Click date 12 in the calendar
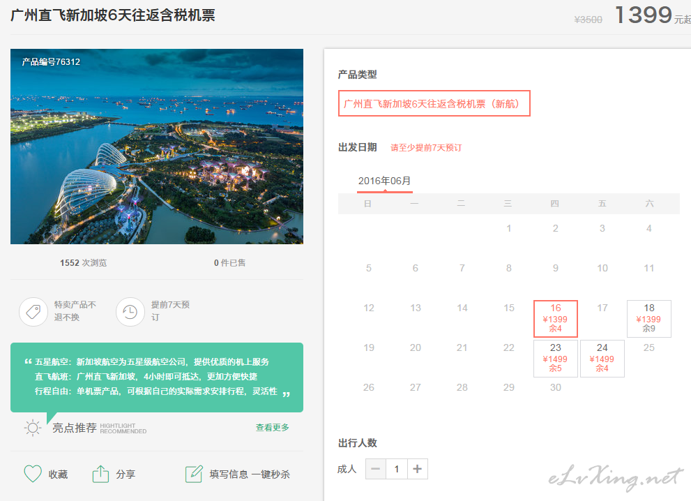The width and height of the screenshot is (691, 501). tap(369, 308)
